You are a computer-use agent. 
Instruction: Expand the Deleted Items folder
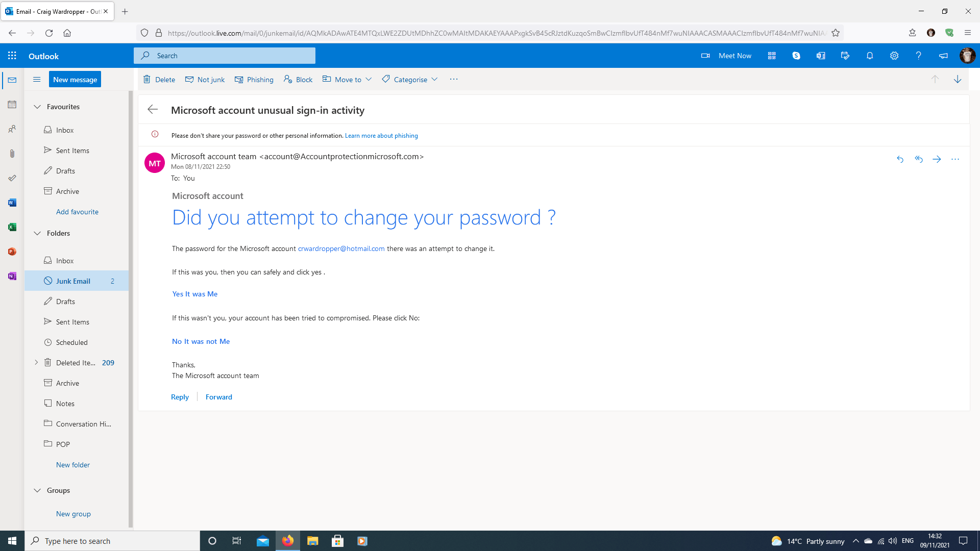pyautogui.click(x=36, y=363)
